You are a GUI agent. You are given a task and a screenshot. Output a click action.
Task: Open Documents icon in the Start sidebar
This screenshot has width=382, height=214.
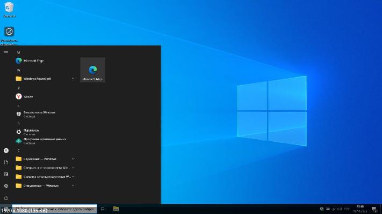[6, 162]
